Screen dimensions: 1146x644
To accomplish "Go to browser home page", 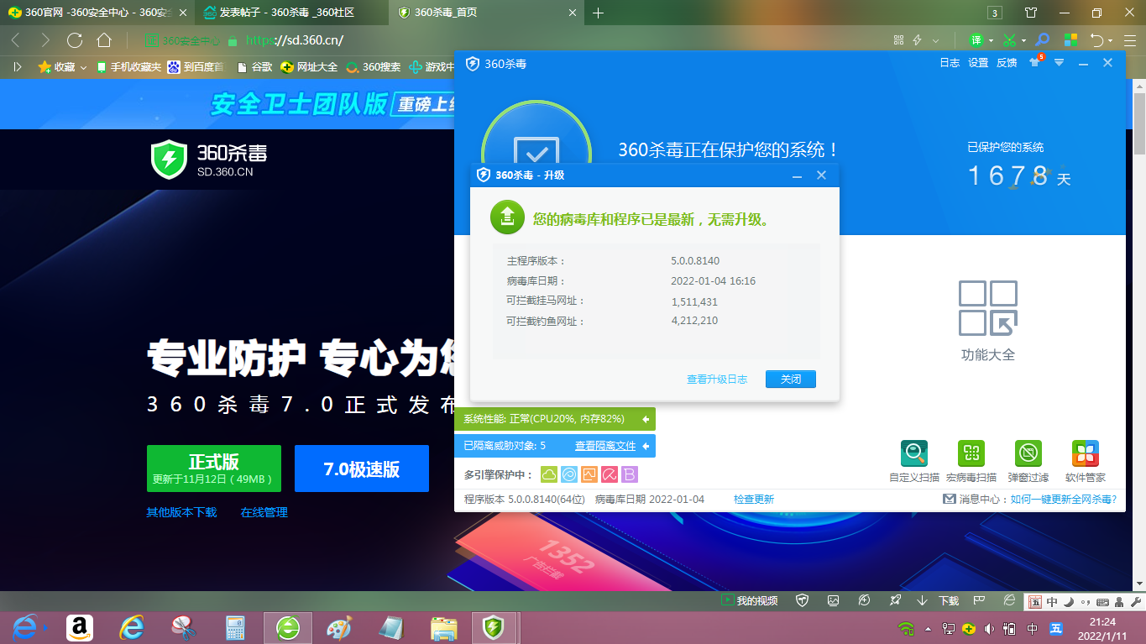I will [104, 39].
